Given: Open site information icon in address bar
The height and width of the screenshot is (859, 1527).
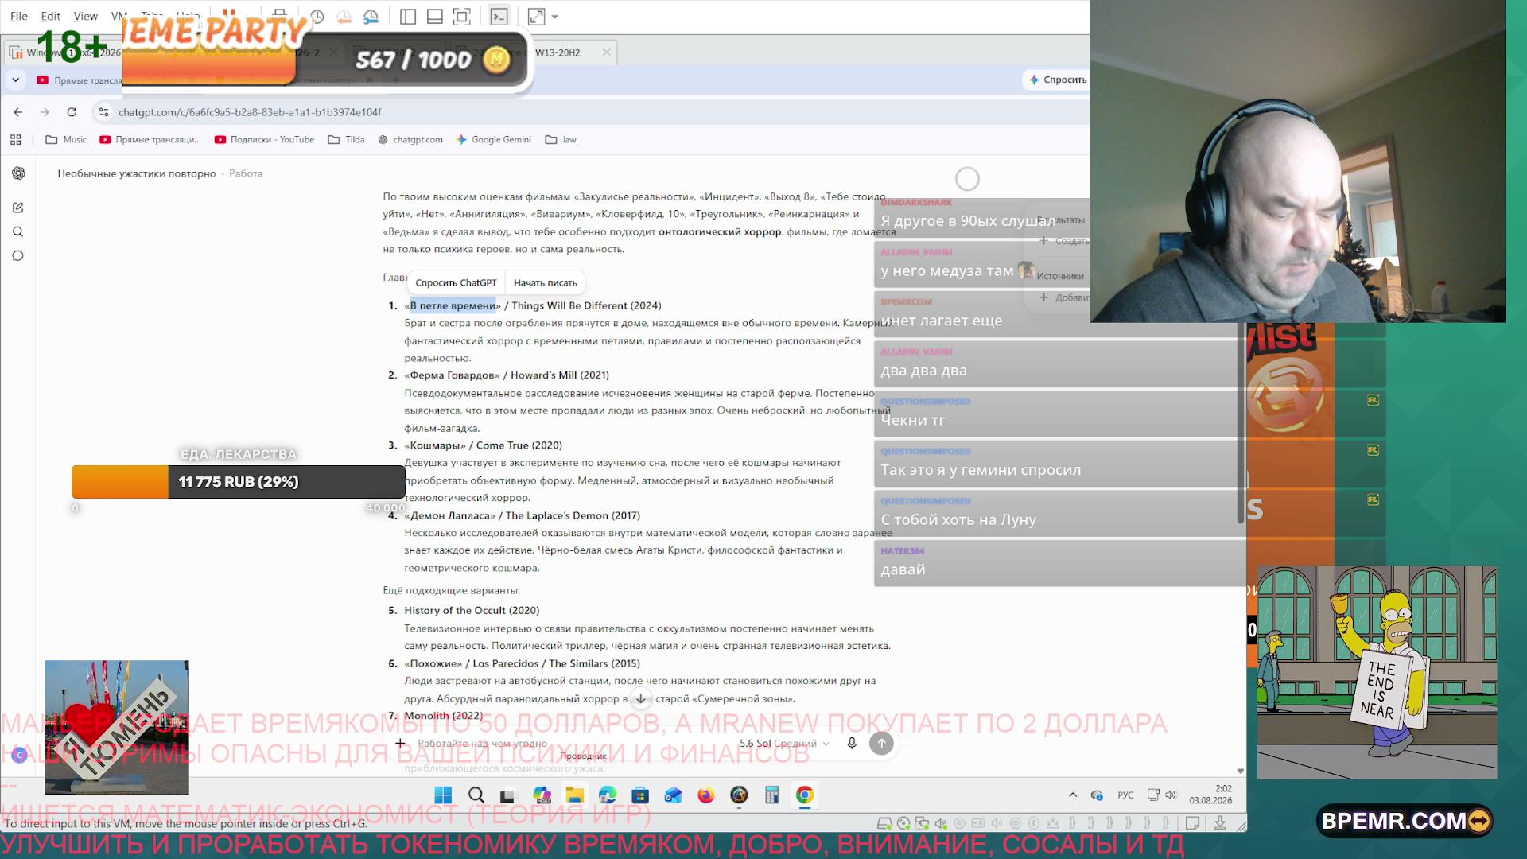Looking at the screenshot, I should (103, 112).
